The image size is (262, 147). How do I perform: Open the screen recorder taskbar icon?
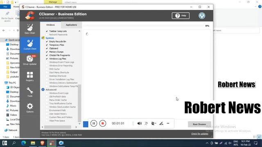(x=61, y=143)
